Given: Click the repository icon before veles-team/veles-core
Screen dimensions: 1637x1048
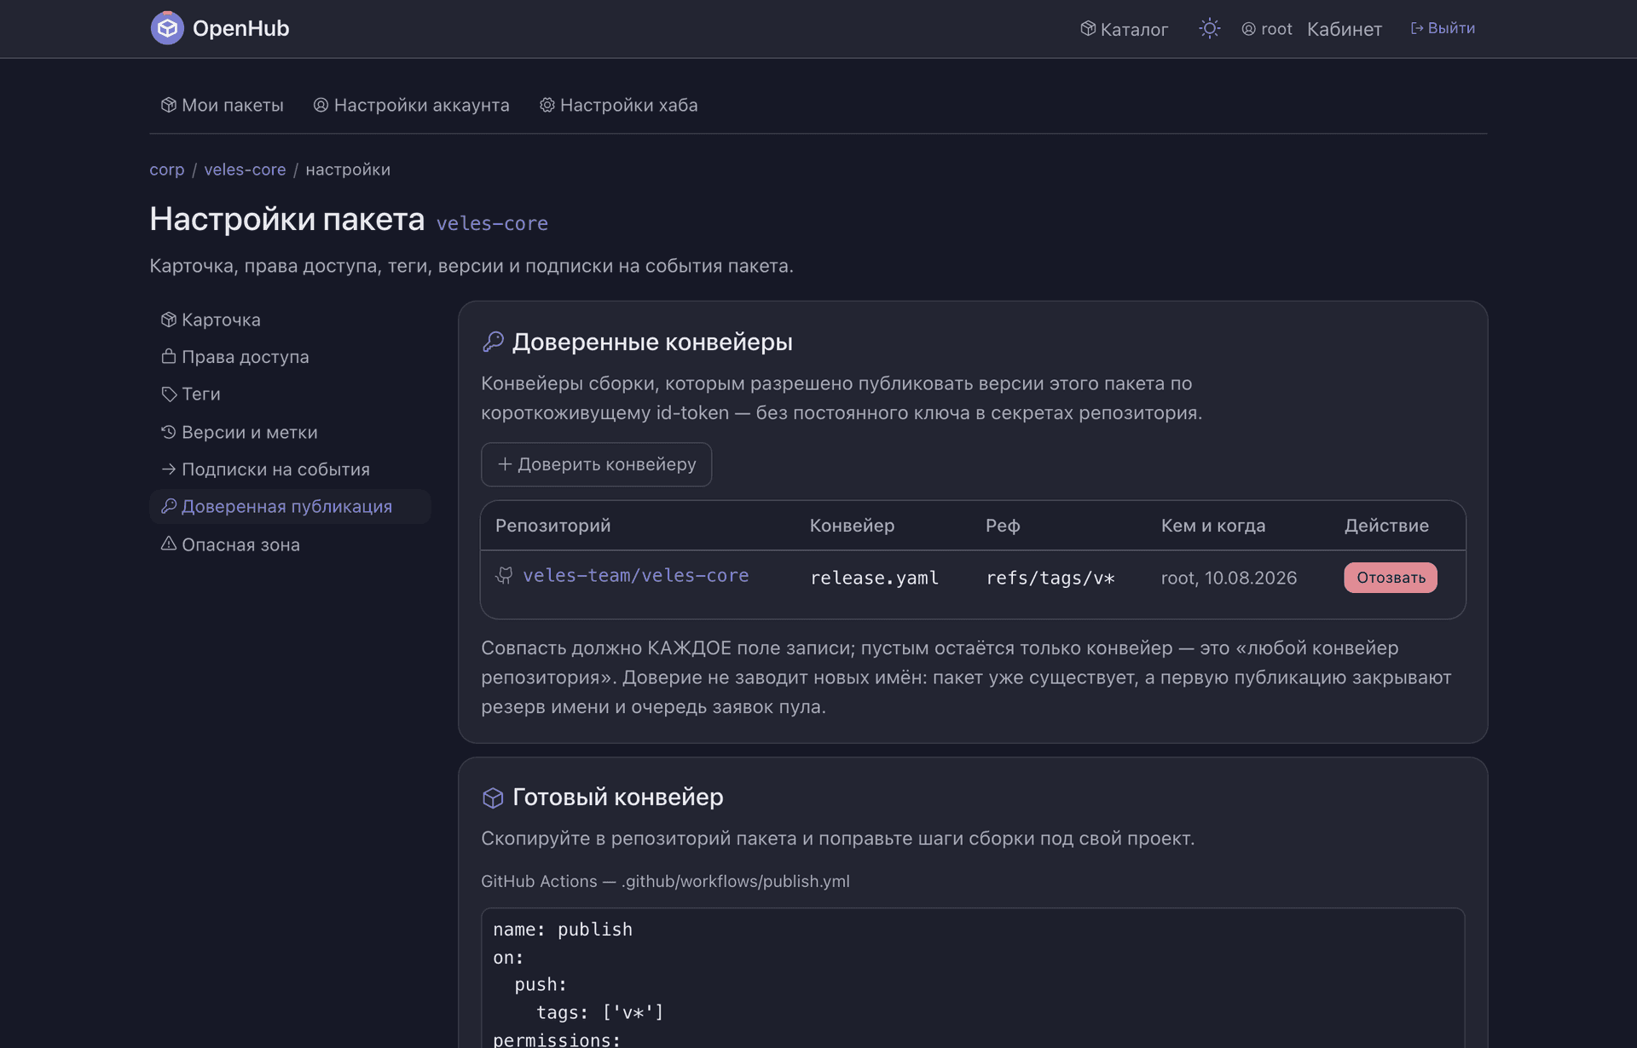Looking at the screenshot, I should click(x=504, y=576).
